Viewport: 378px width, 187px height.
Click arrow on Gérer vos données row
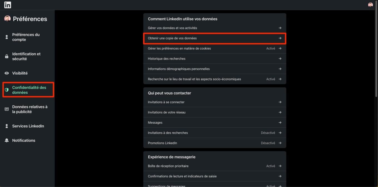click(x=280, y=28)
